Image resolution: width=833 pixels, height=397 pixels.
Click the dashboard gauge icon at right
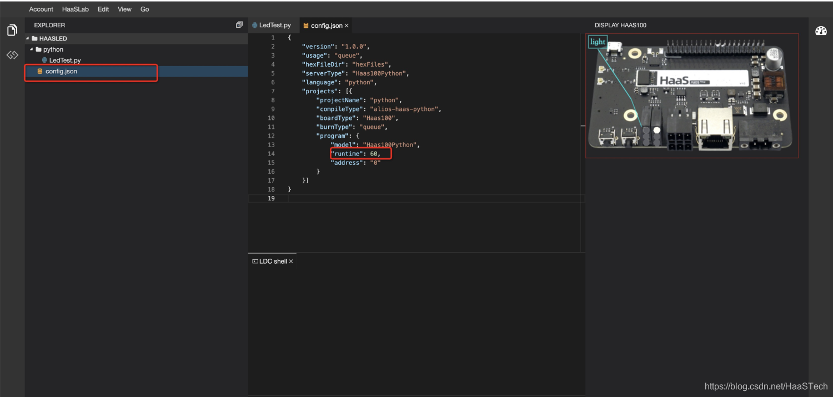(821, 31)
